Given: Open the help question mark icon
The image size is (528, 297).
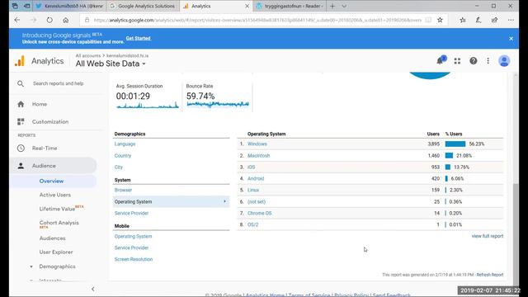Looking at the screenshot, I should 473,61.
